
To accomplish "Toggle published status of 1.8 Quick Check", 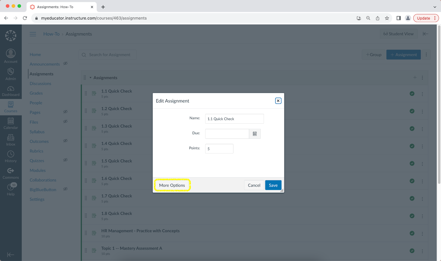I will tap(412, 216).
